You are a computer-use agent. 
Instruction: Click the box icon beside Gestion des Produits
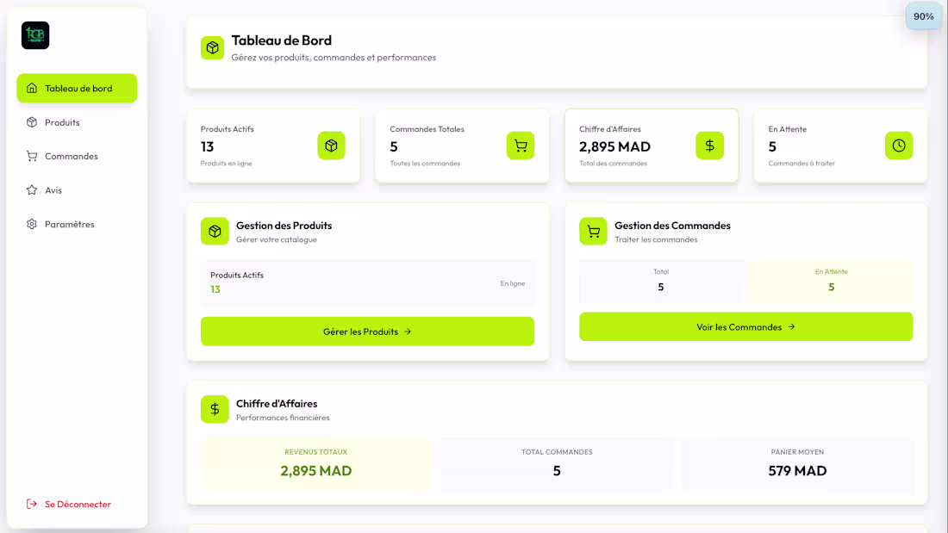214,231
